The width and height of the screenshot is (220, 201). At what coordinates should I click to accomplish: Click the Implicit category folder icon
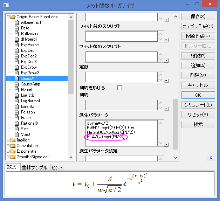[13, 140]
